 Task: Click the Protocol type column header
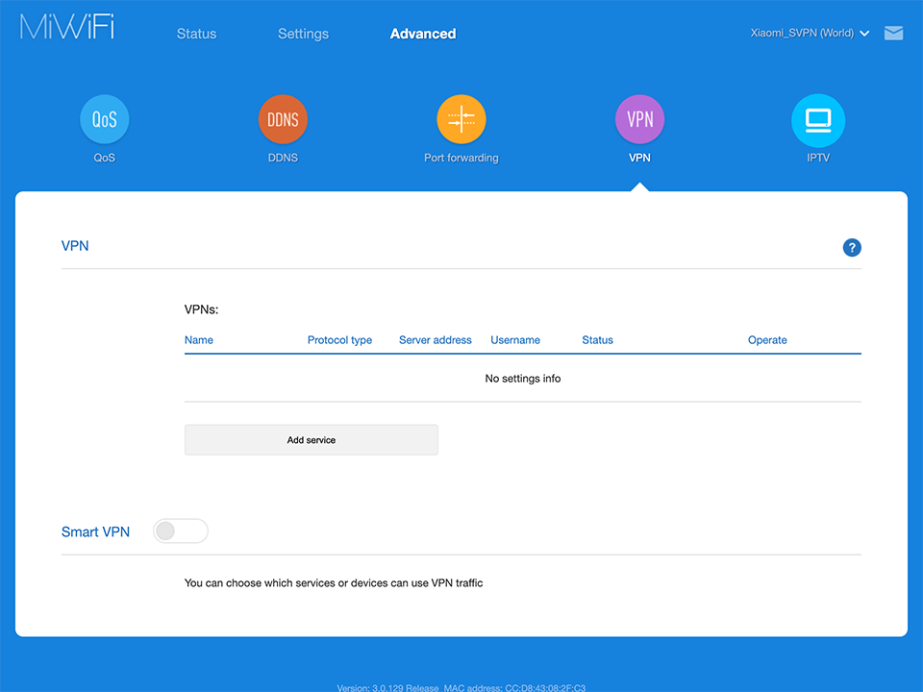pos(339,340)
